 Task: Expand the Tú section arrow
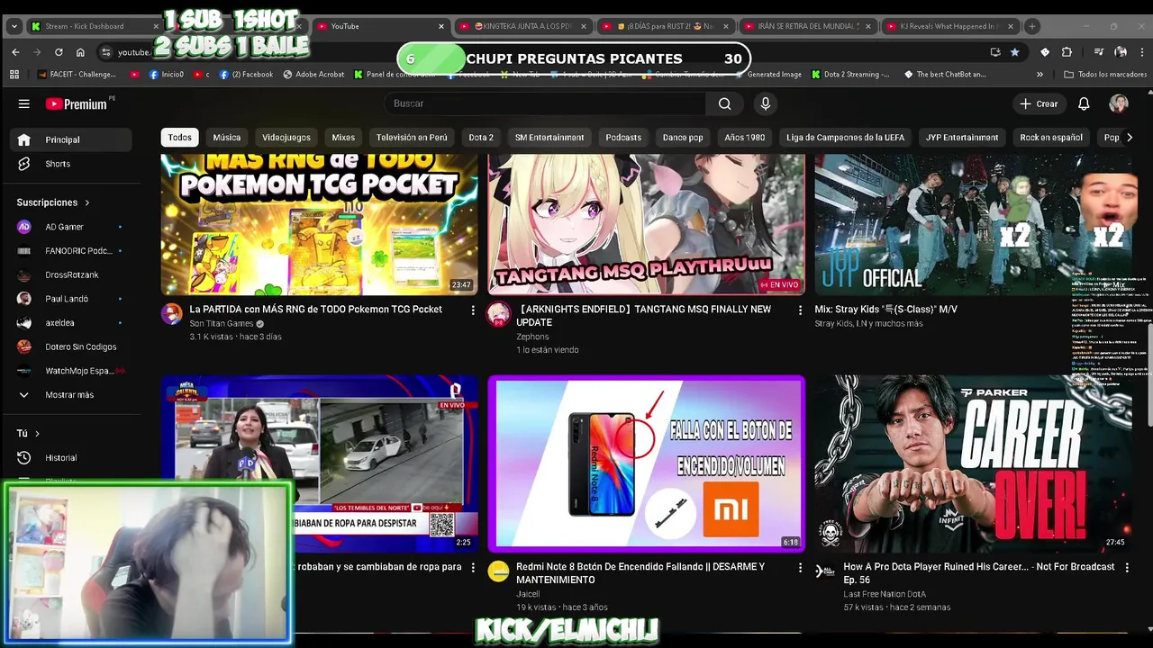[x=37, y=434]
